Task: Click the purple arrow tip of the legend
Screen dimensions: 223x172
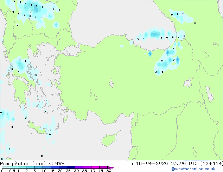Action: click(111, 167)
